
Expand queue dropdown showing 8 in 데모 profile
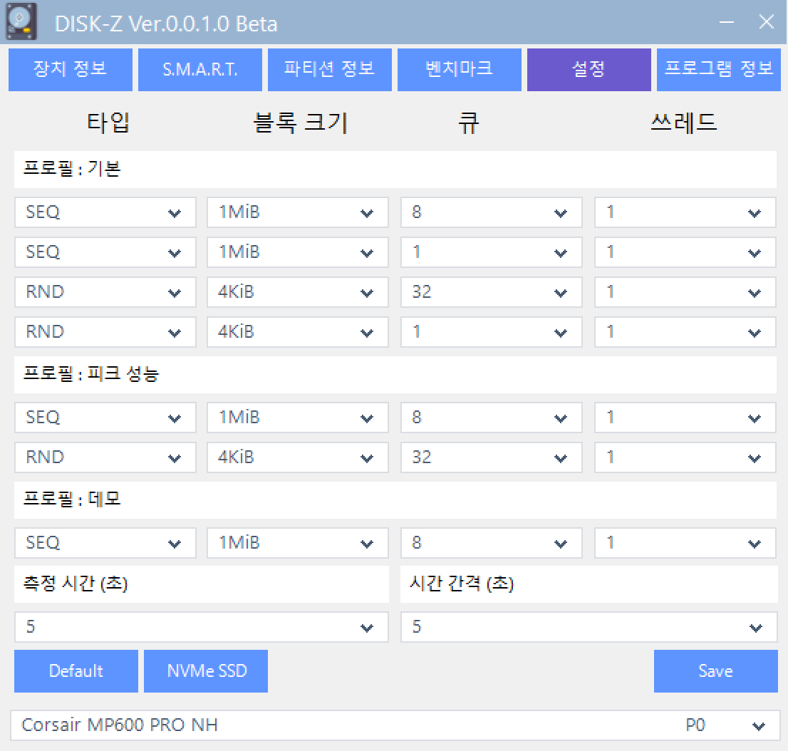tap(491, 543)
